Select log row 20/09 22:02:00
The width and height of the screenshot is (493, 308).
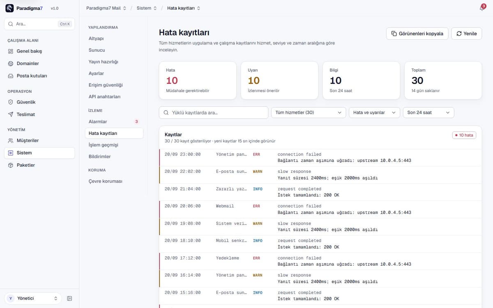coord(320,175)
